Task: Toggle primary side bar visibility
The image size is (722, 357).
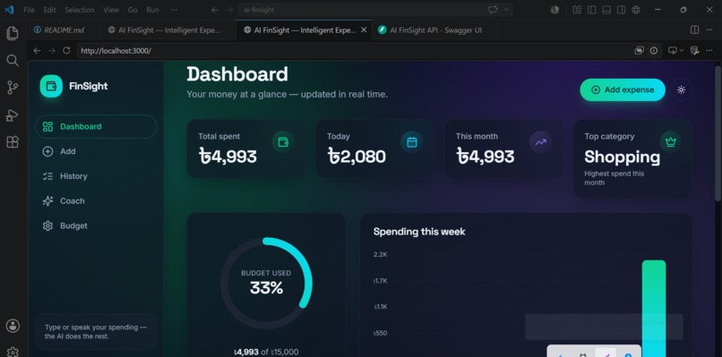Action: tap(592, 10)
